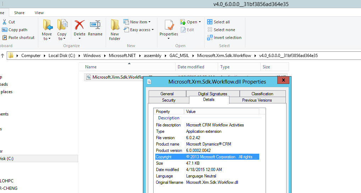Switch to the Classification tab
The width and height of the screenshot is (361, 193).
coord(262,93)
